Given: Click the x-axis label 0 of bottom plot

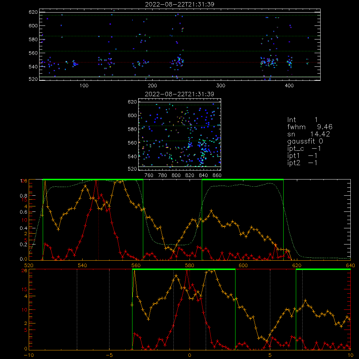Looking at the screenshot, I should click(x=190, y=355).
